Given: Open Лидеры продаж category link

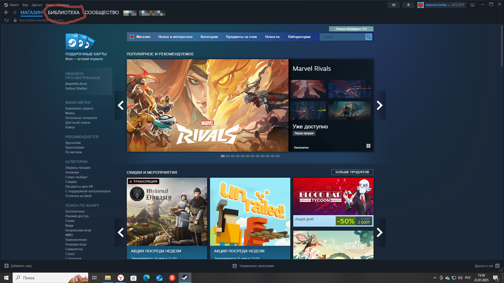Looking at the screenshot, I should coord(78,168).
